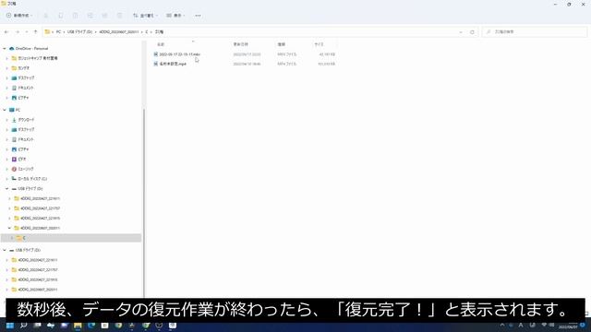The width and height of the screenshot is (591, 332).
Task: Expand the ミュージック tree node
Action: [x=6, y=169]
